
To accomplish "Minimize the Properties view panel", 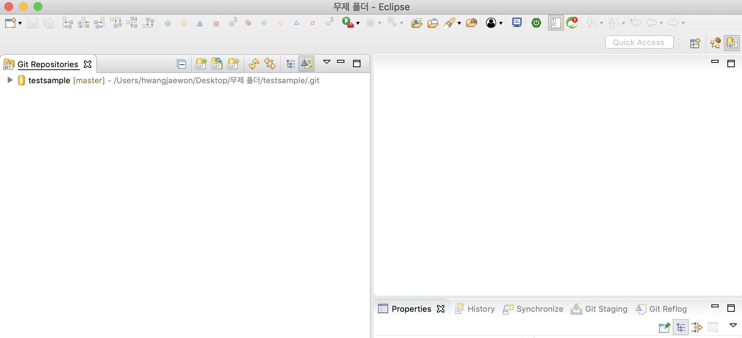I will tap(715, 306).
